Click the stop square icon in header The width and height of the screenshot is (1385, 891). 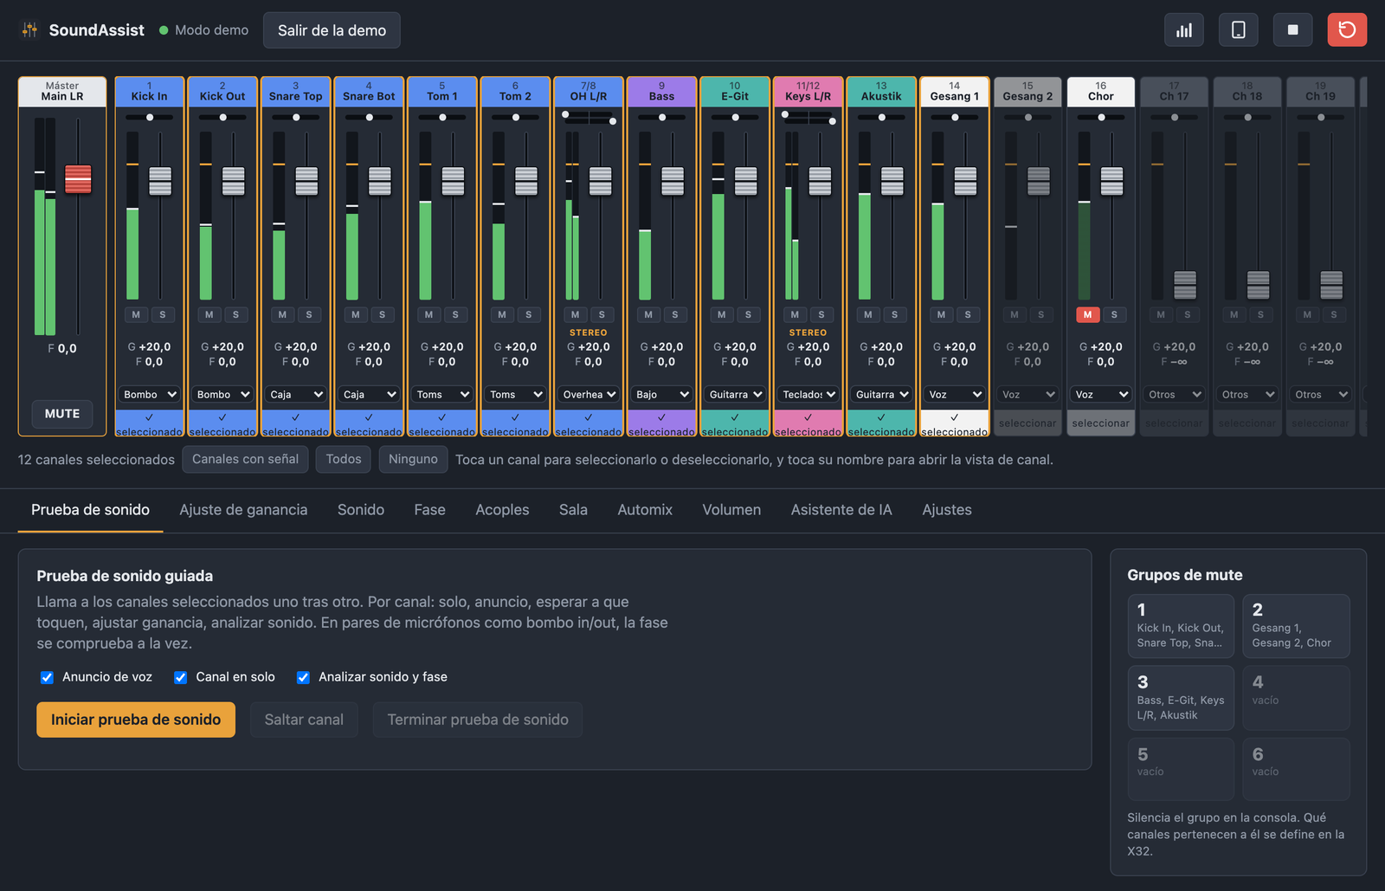point(1292,29)
